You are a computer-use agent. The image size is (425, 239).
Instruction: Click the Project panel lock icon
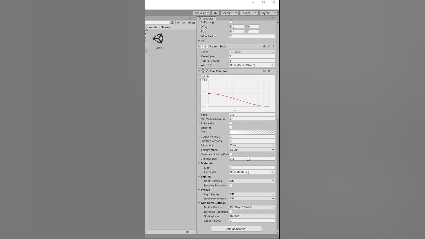tap(190, 18)
